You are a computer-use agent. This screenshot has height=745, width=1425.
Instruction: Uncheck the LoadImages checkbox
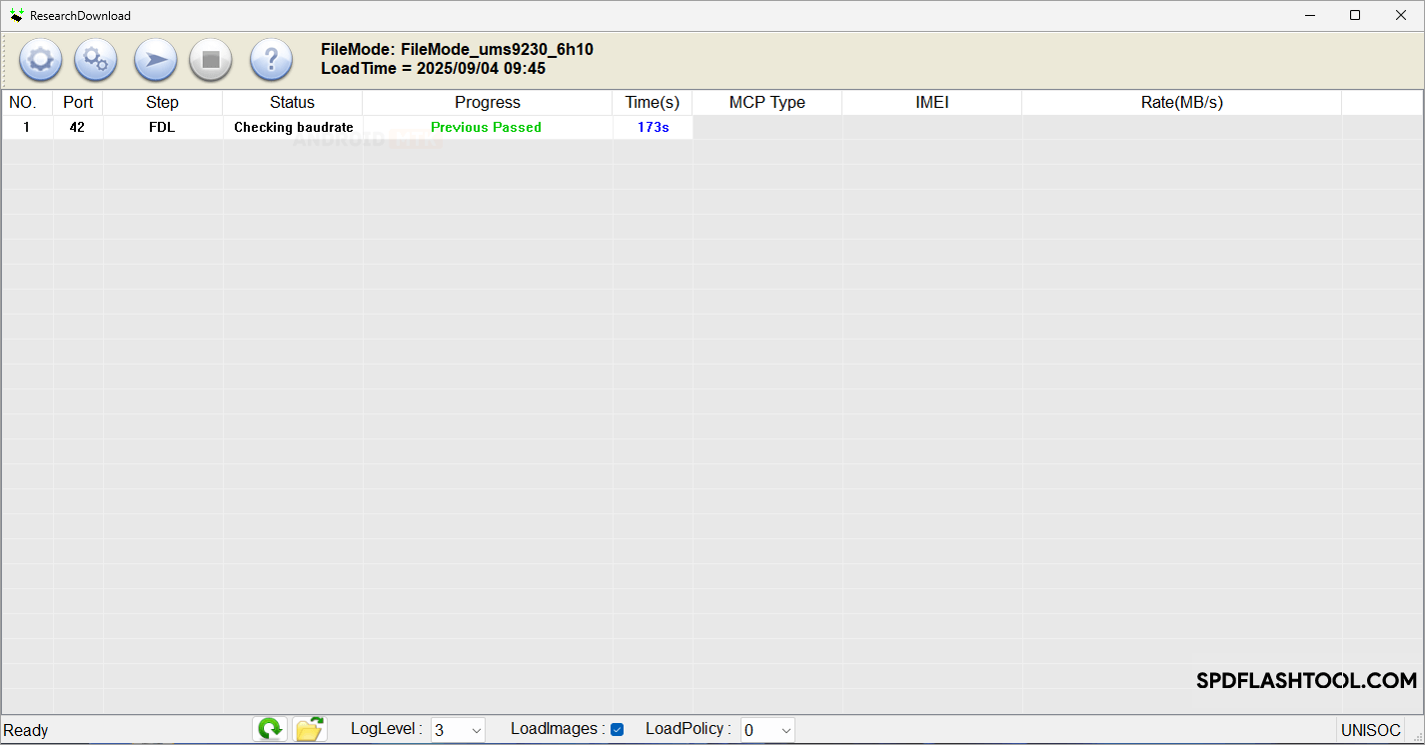click(x=618, y=730)
